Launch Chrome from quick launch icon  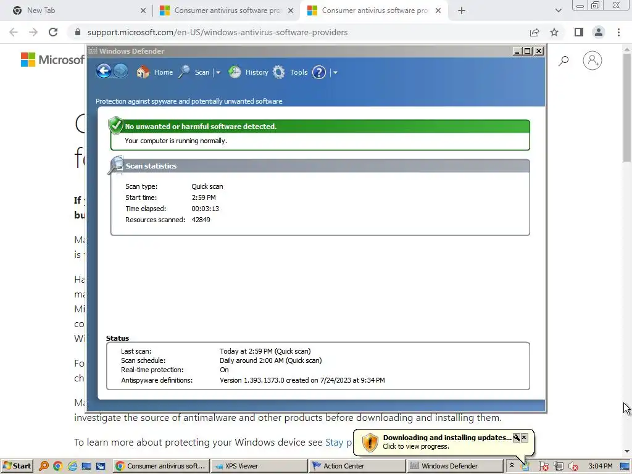57,466
